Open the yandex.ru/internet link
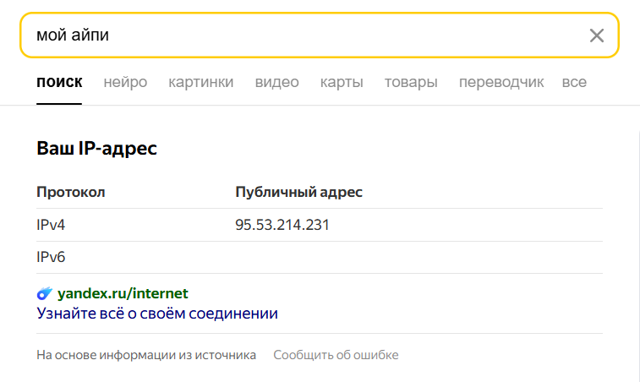Viewport: 640px width, 382px height. click(x=123, y=294)
